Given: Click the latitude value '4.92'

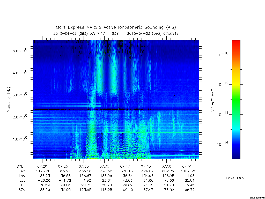Looking at the screenshot, I should (87, 180).
